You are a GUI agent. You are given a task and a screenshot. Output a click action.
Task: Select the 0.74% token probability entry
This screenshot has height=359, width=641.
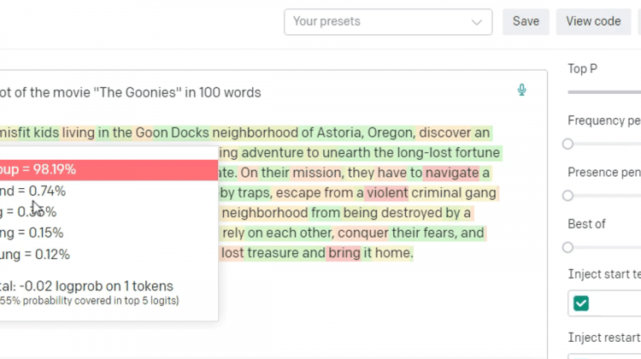coord(43,191)
